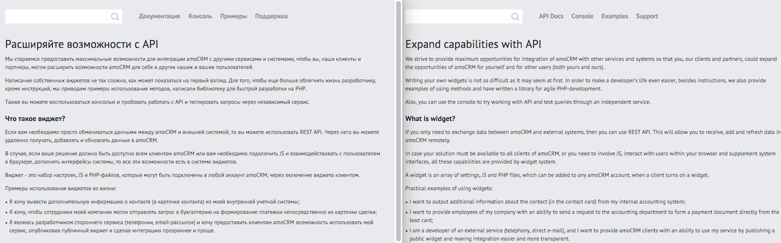Click the "Что такое виджет?" subheading
This screenshot has height=243, width=781.
click(35, 119)
